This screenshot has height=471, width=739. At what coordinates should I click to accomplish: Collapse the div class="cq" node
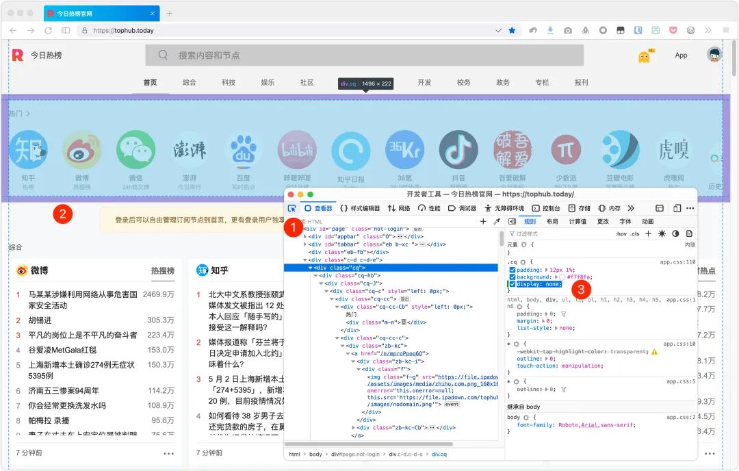pyautogui.click(x=310, y=268)
